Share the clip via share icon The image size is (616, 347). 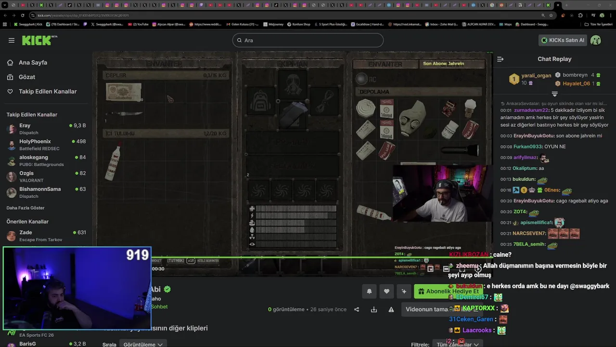(357, 309)
